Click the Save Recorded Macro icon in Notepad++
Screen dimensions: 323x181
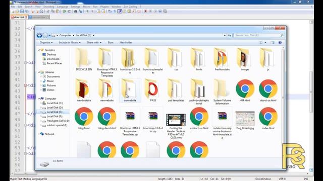click(x=165, y=11)
